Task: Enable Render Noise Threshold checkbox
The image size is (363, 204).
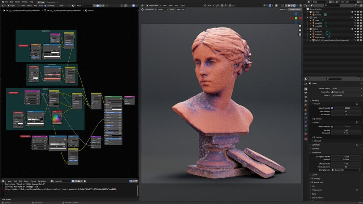Action: (x=332, y=126)
